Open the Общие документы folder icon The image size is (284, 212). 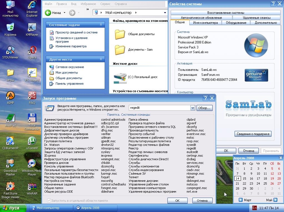[x=120, y=34]
